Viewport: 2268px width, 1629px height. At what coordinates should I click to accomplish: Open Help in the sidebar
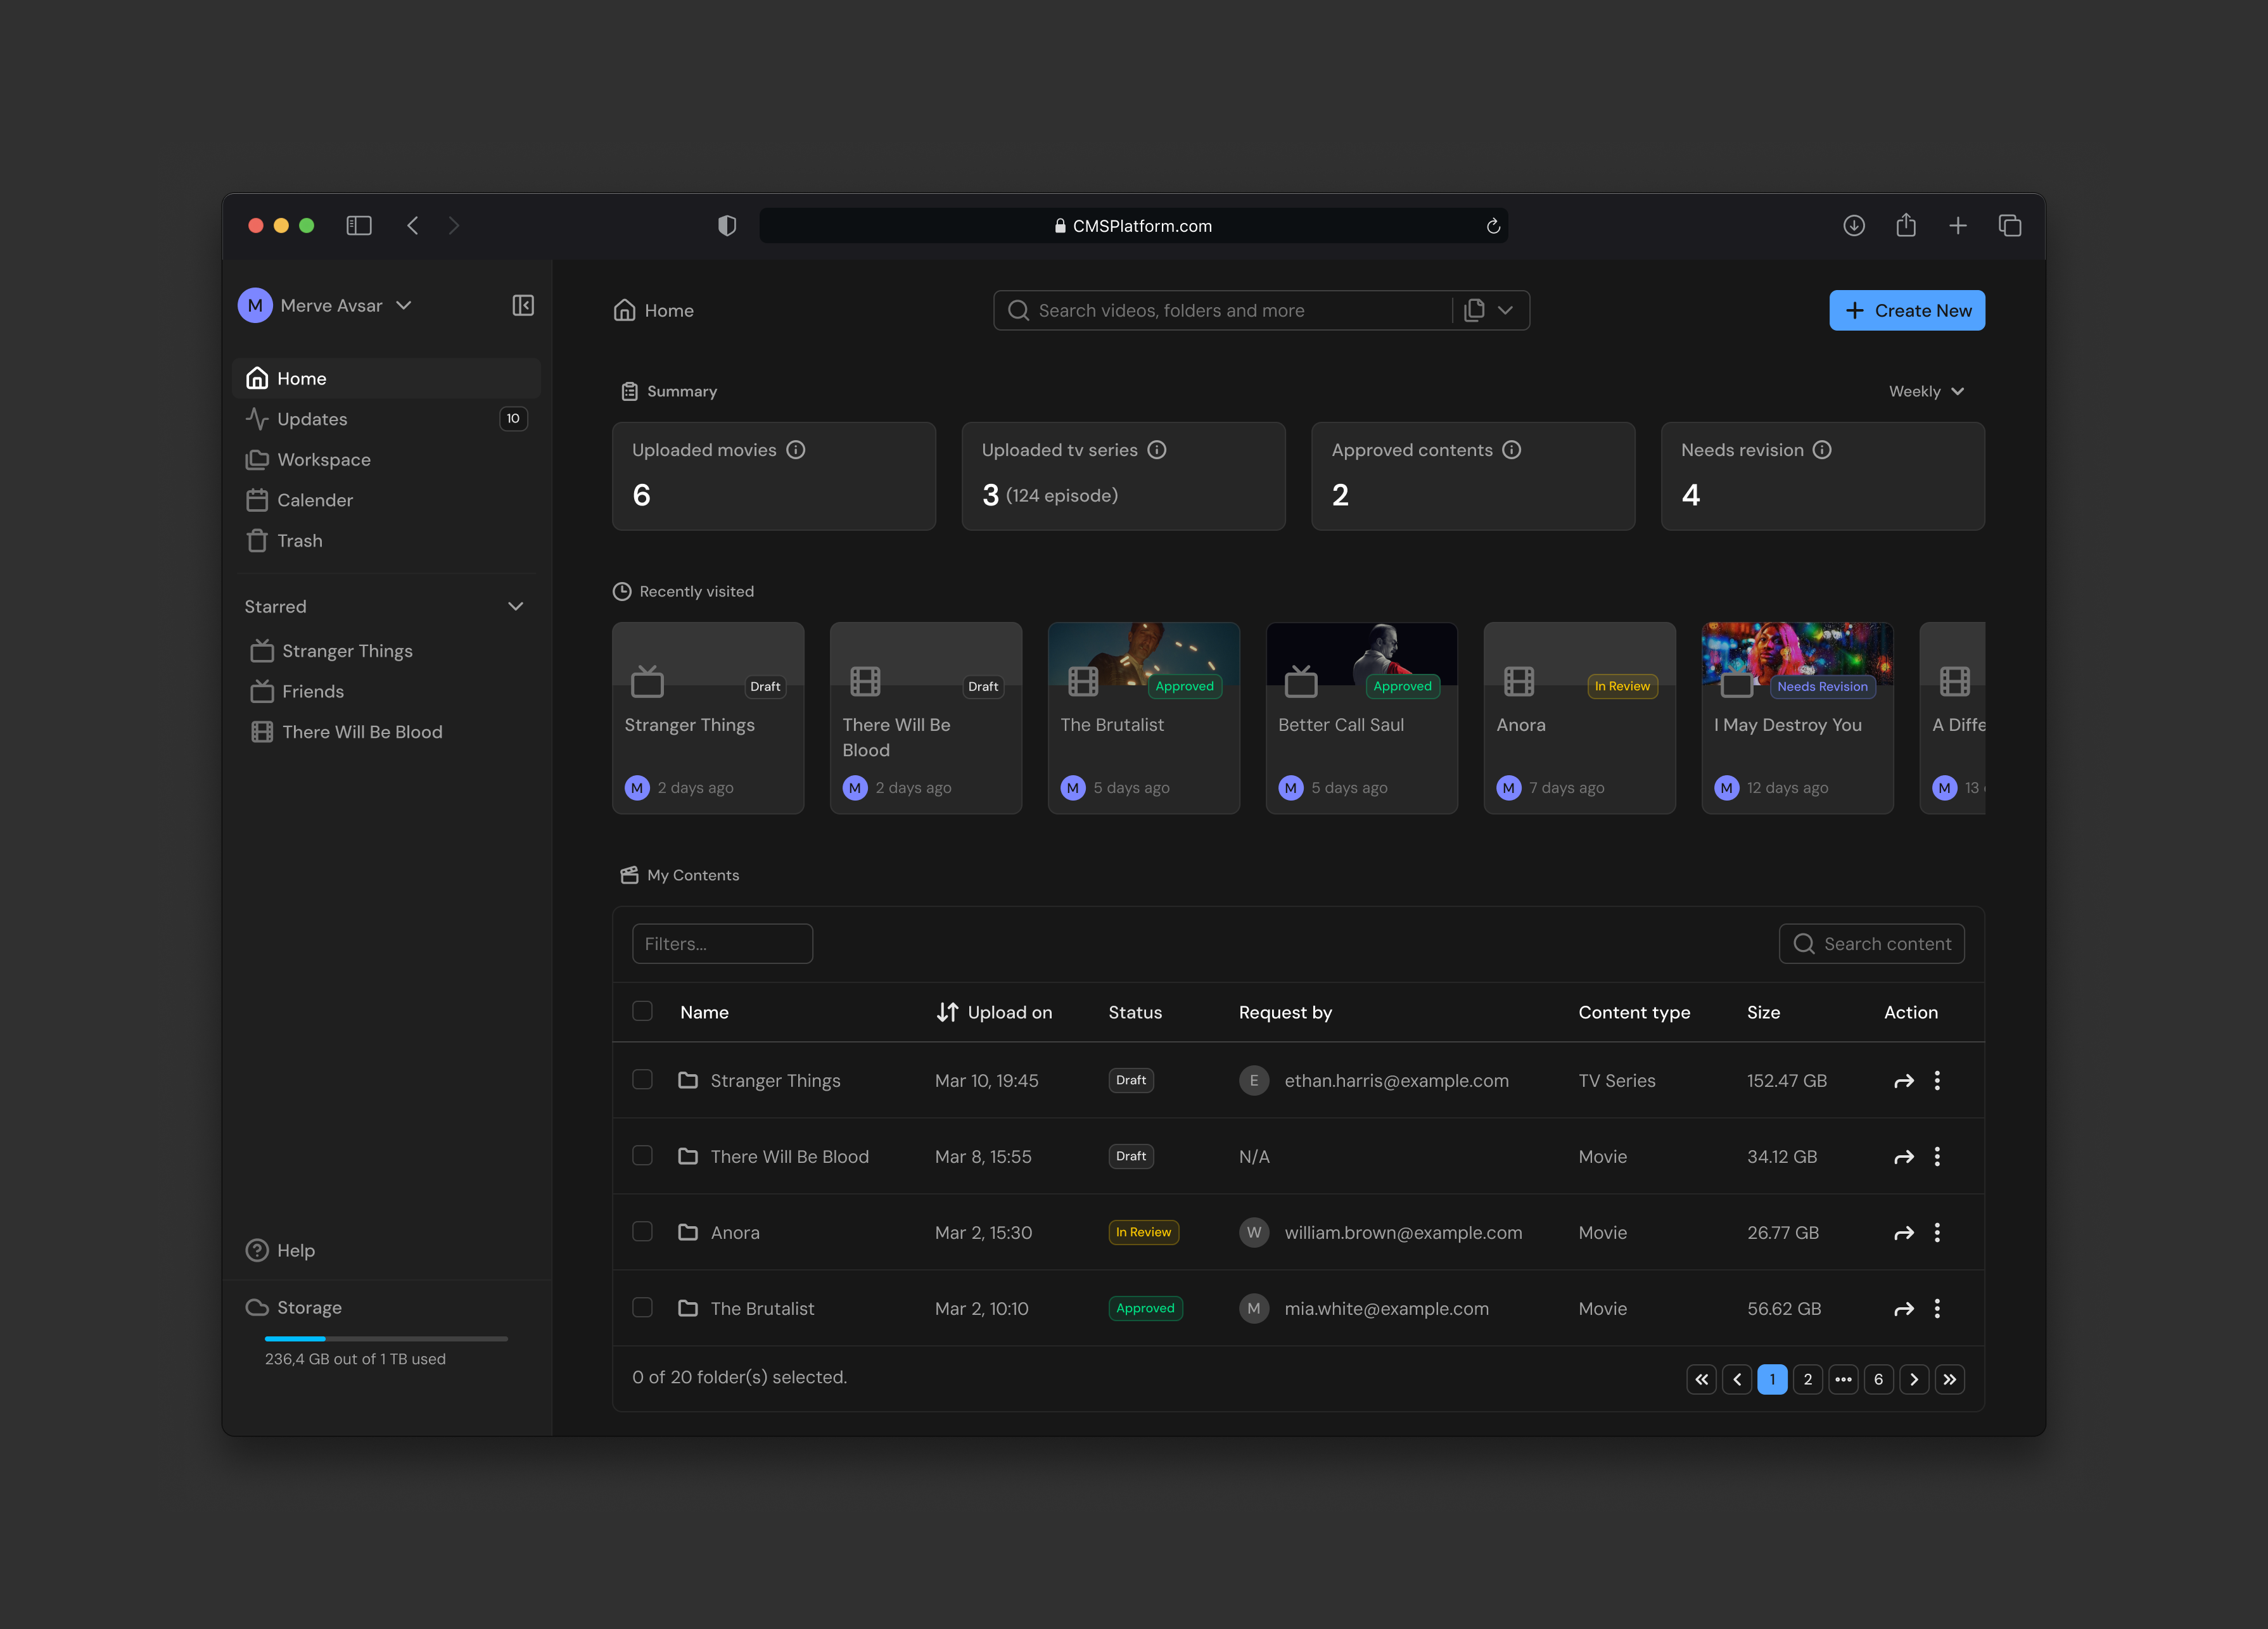[281, 1250]
